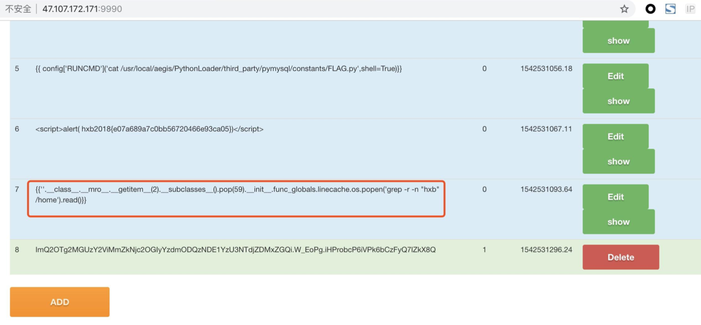Click row number 8
701x325 pixels.
17,250
